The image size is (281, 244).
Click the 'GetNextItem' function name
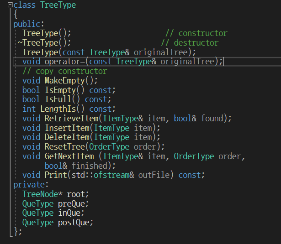click(x=69, y=156)
